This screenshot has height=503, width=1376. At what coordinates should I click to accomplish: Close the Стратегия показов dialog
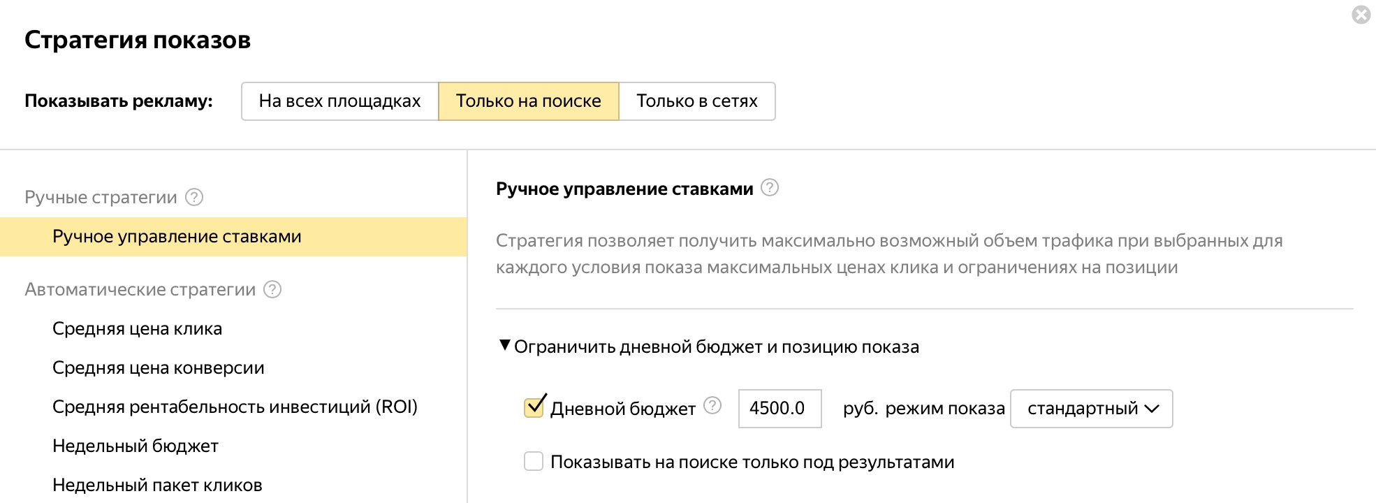(1361, 15)
